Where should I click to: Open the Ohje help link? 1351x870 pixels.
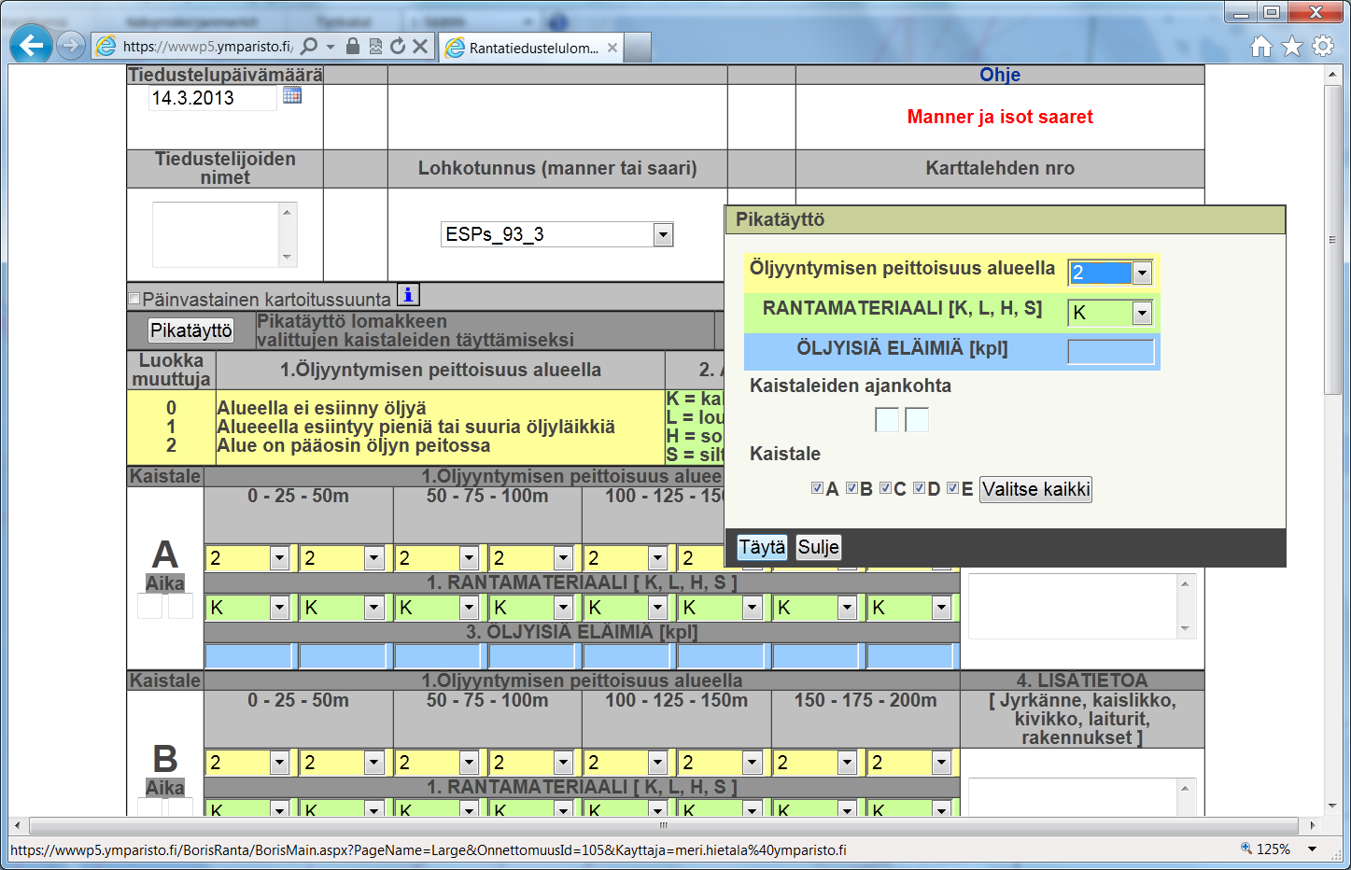pyautogui.click(x=1000, y=75)
